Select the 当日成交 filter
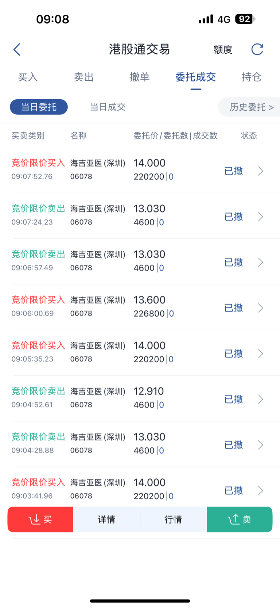Viewport: 280px width, 608px height. click(108, 107)
